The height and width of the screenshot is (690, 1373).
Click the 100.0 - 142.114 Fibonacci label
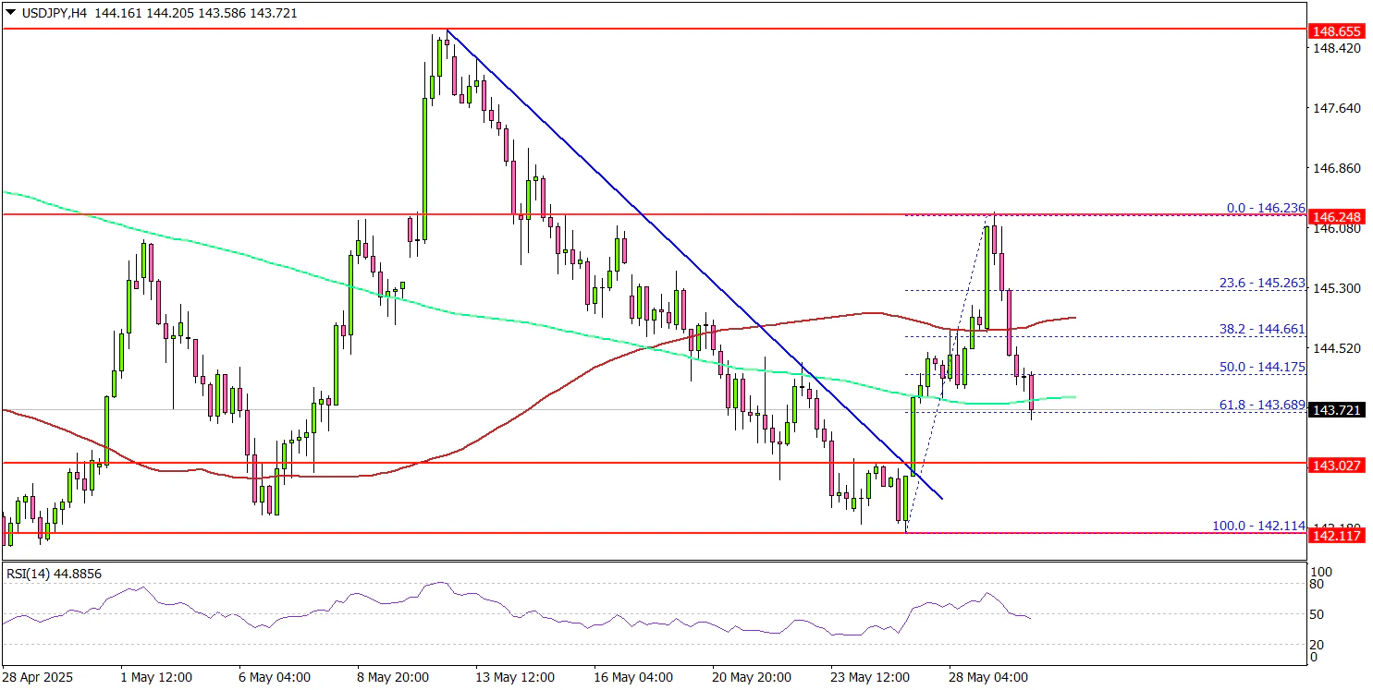click(1258, 526)
